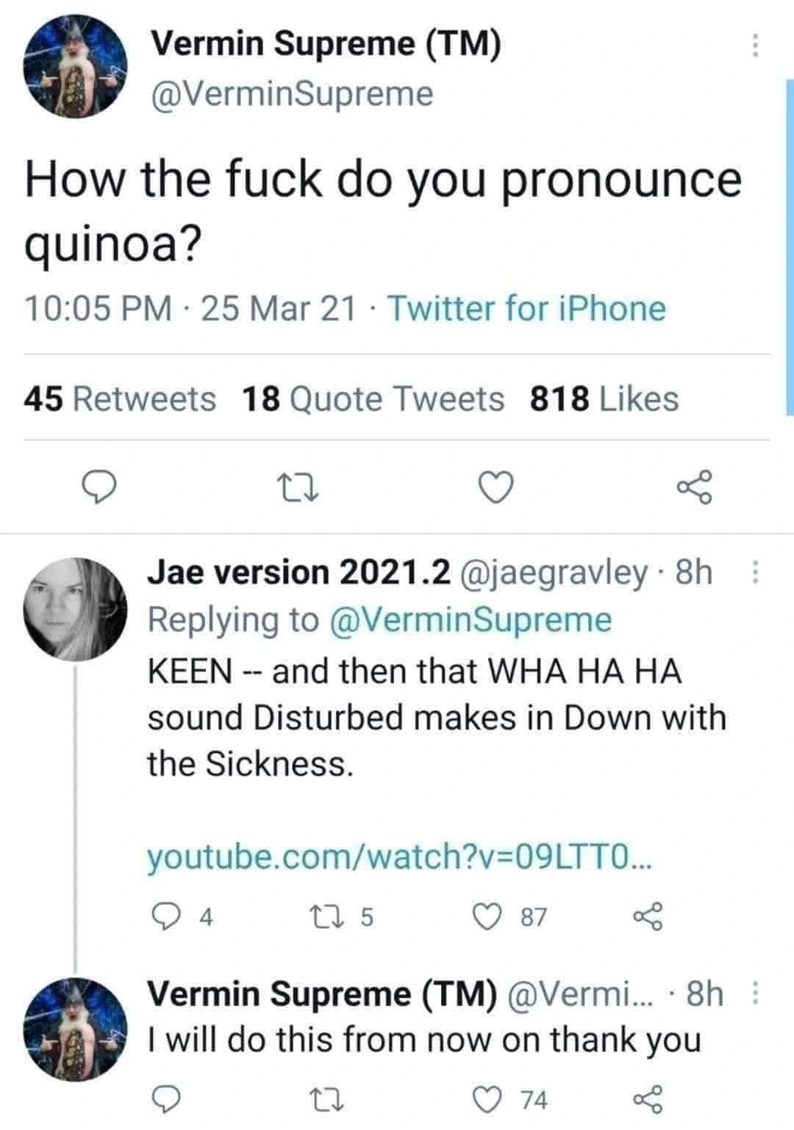This screenshot has height=1130, width=794.
Task: Open more options on main tweet
Action: [x=753, y=47]
